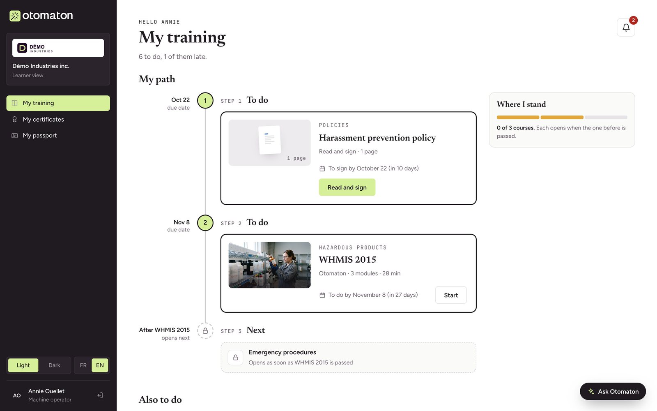The height and width of the screenshot is (411, 657).
Task: Click the Annie Ouellet user name
Action: [46, 391]
